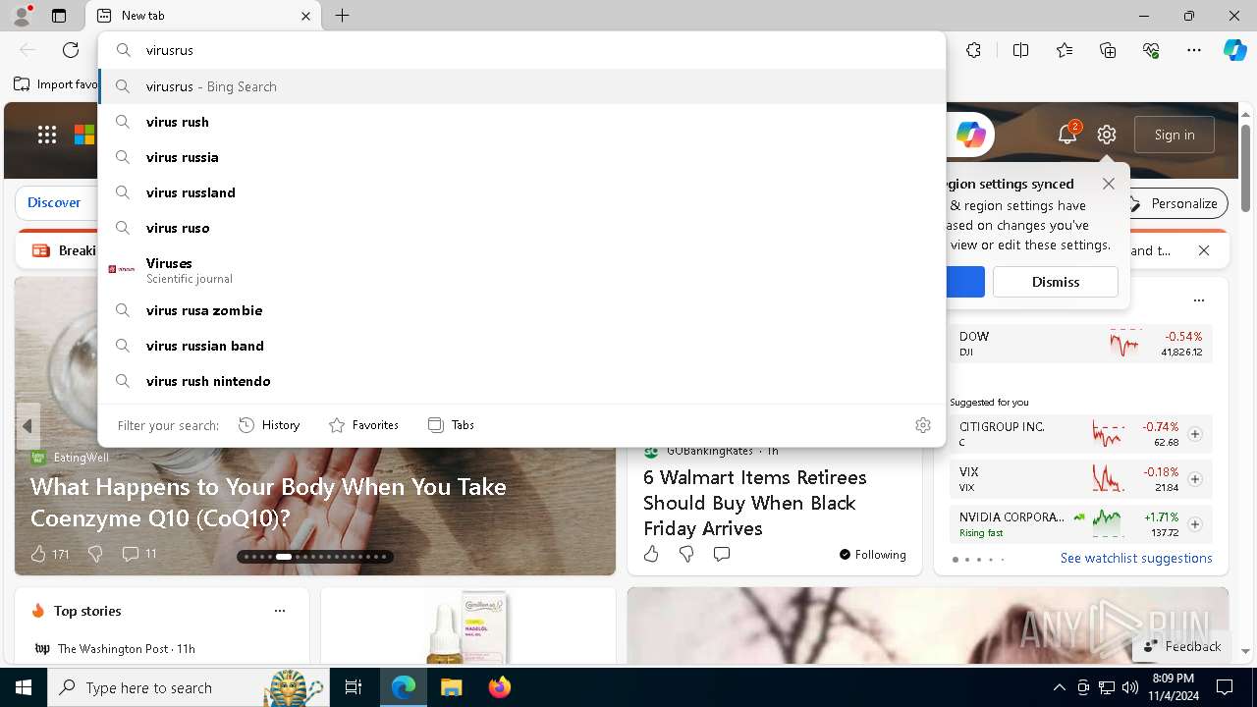Select 'virus rush nintendo' suggestion

pyautogui.click(x=521, y=381)
